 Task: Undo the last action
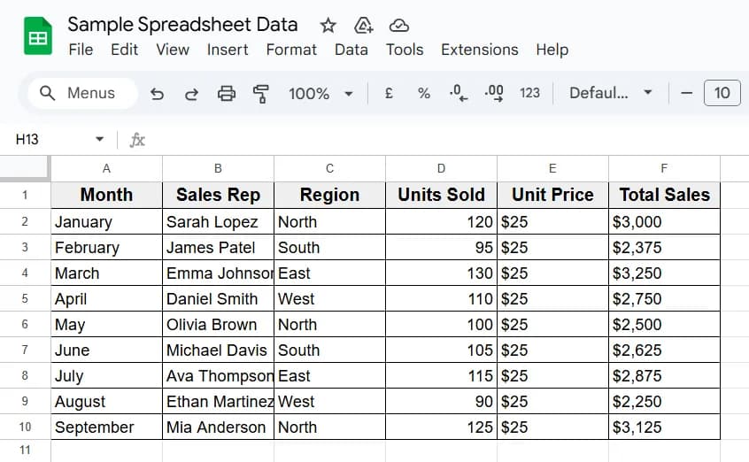157,93
